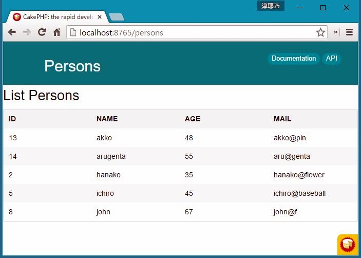Click the browser forward arrow

27,32
